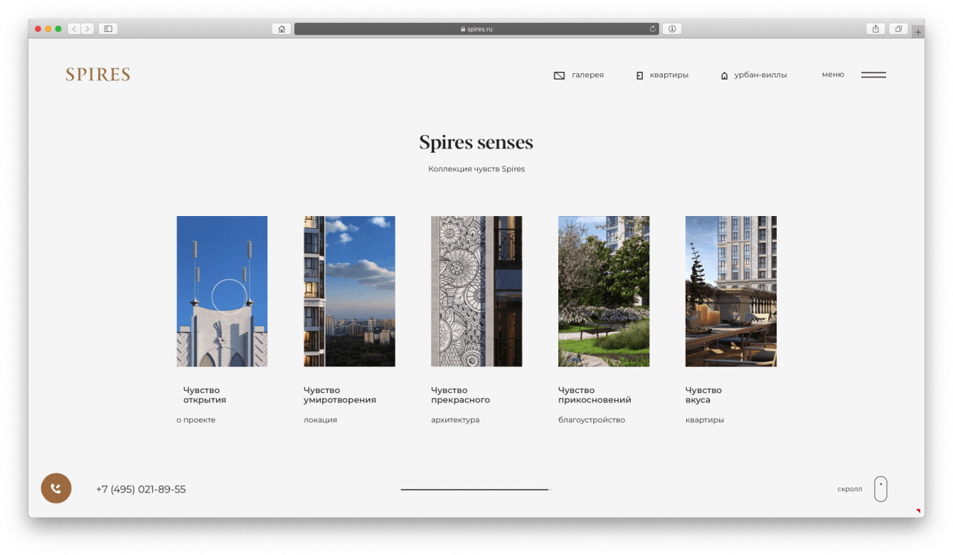Click the scroll mouse icon
The height and width of the screenshot is (555, 953).
(880, 489)
